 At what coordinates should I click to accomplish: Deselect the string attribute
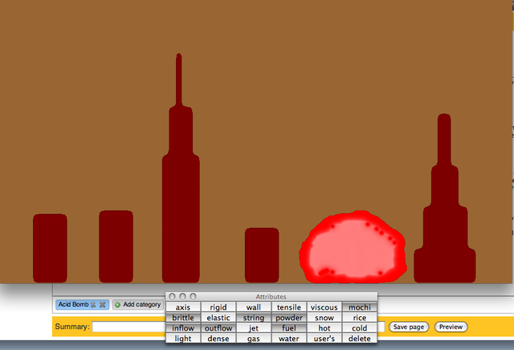(x=254, y=318)
